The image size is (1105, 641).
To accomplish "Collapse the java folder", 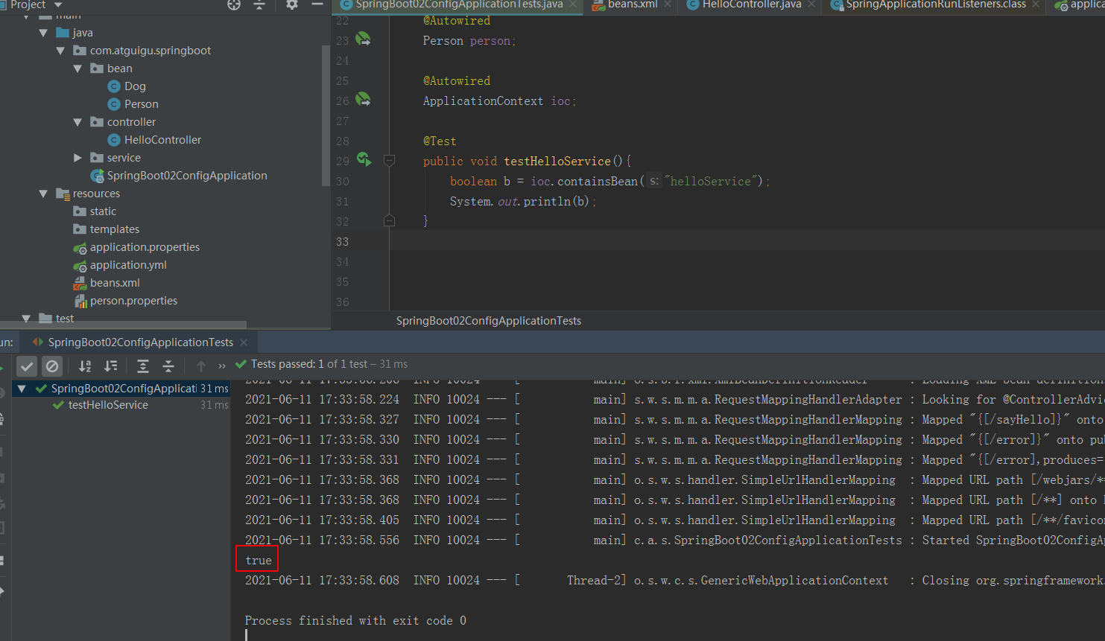I will (x=43, y=33).
